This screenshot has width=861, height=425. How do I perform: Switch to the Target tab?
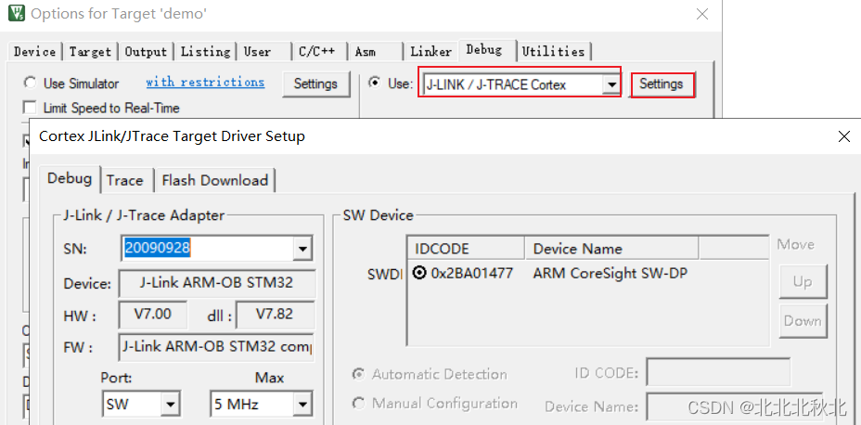point(90,52)
